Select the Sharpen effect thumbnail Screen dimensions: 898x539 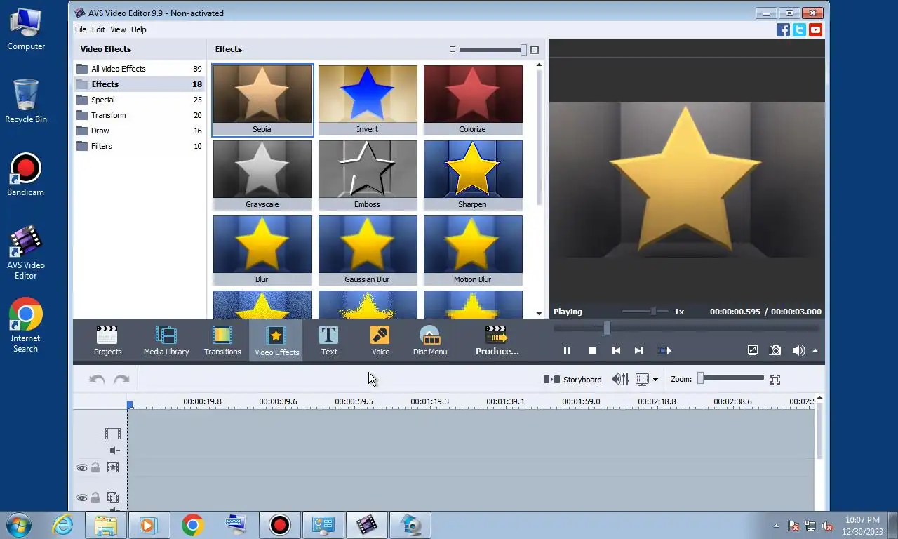pos(473,175)
